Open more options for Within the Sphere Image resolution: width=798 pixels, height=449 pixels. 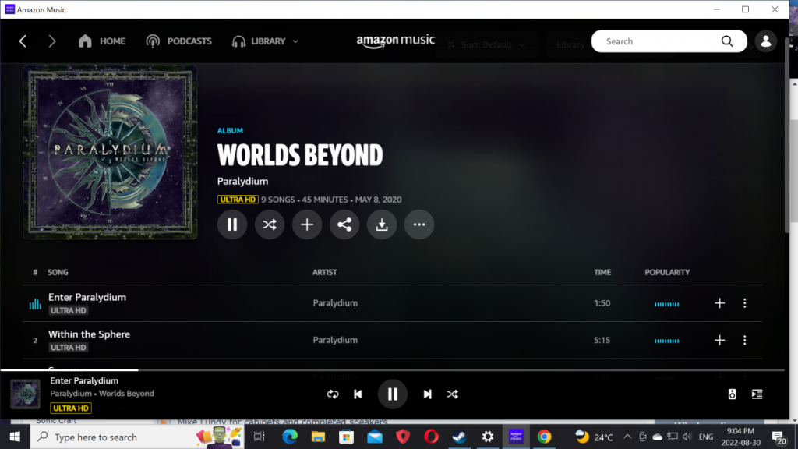(744, 340)
